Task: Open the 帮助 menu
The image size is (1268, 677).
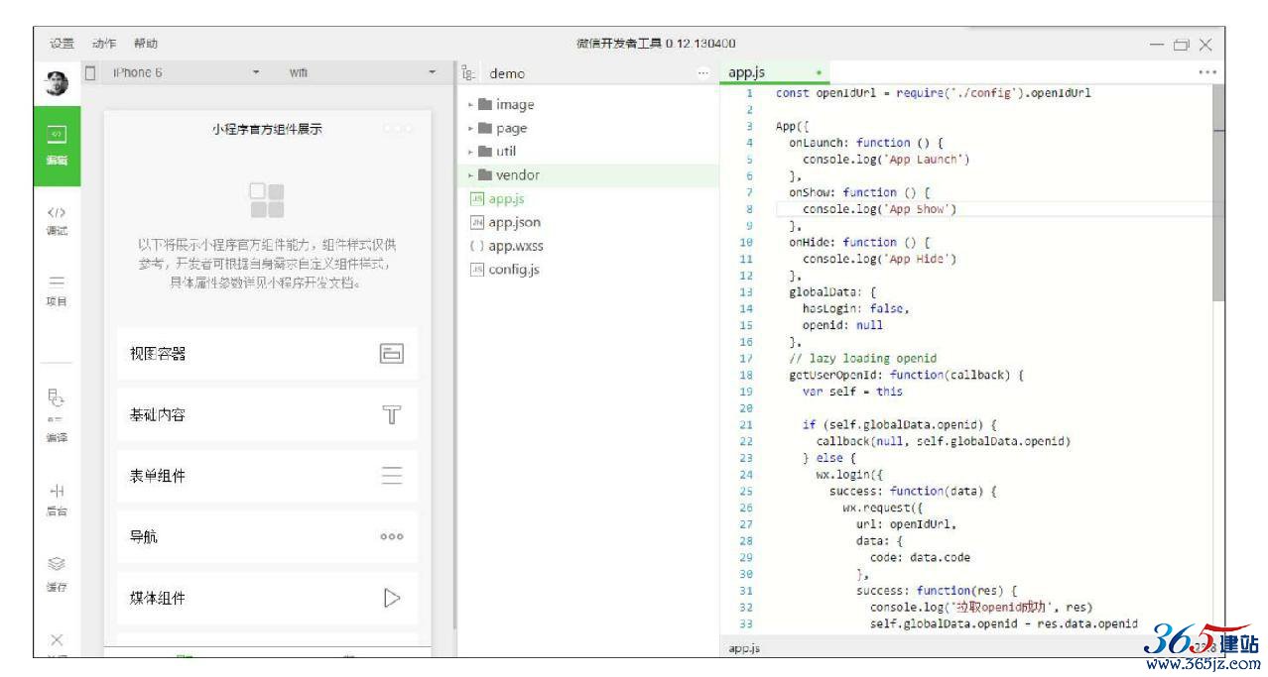Action: click(146, 44)
